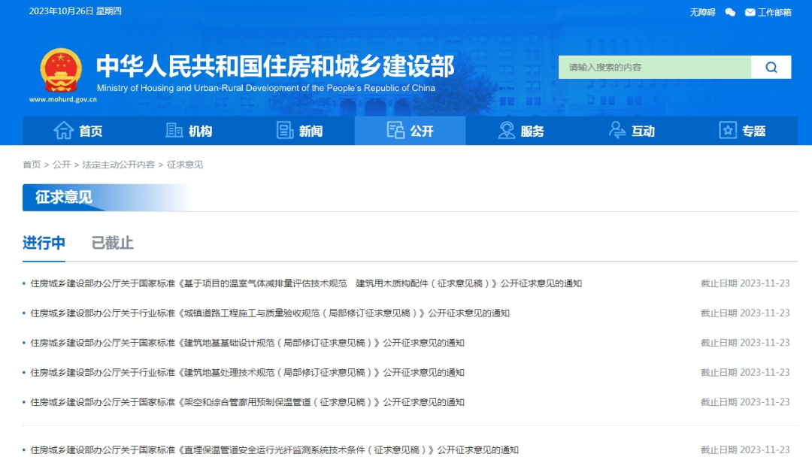Select the 服务 services person icon
Viewport: 812px width, 466px height.
pos(505,130)
